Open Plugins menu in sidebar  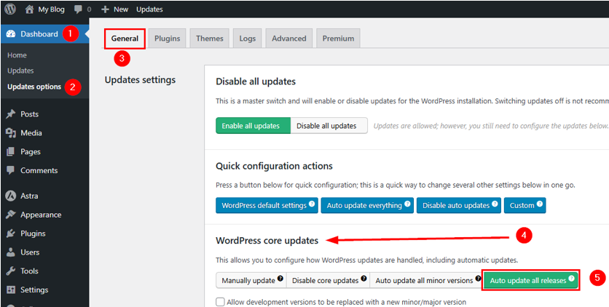(x=44, y=234)
